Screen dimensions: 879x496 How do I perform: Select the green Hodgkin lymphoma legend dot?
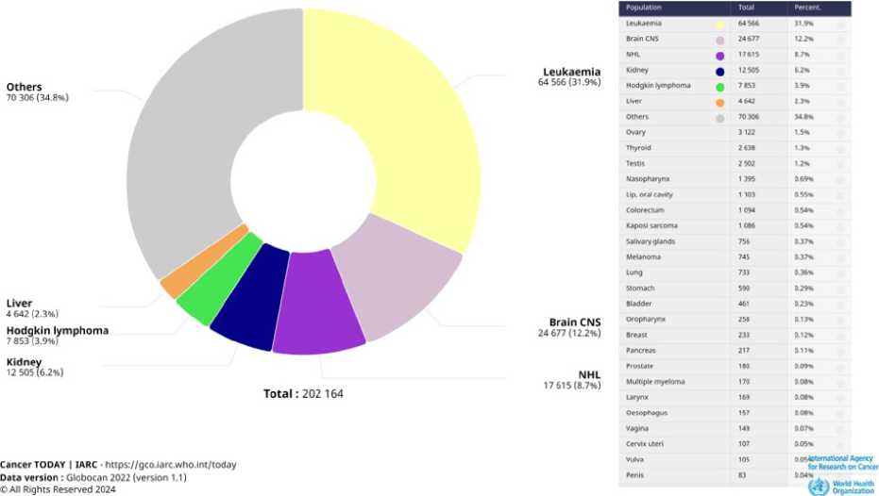pyautogui.click(x=719, y=86)
